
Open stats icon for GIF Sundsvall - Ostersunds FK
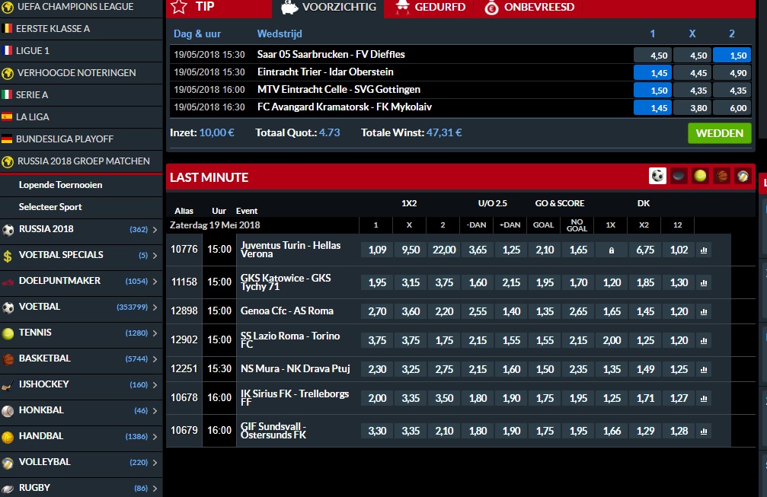tap(704, 431)
